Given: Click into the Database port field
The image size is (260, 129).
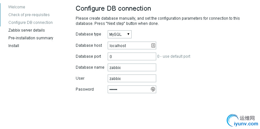Looking at the screenshot, I should (132, 56).
